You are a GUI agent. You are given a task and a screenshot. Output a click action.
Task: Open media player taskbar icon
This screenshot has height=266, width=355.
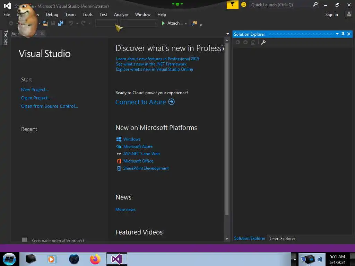[x=51, y=259]
